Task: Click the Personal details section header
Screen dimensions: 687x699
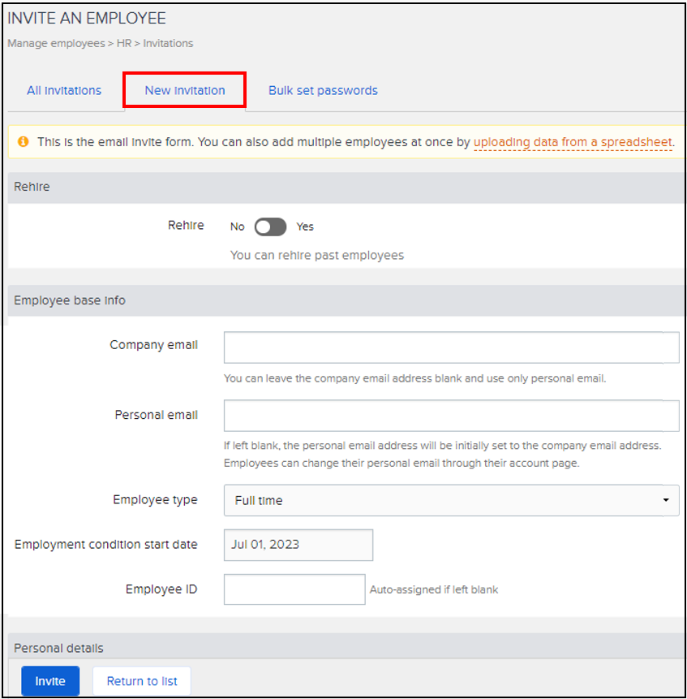Action: click(58, 648)
